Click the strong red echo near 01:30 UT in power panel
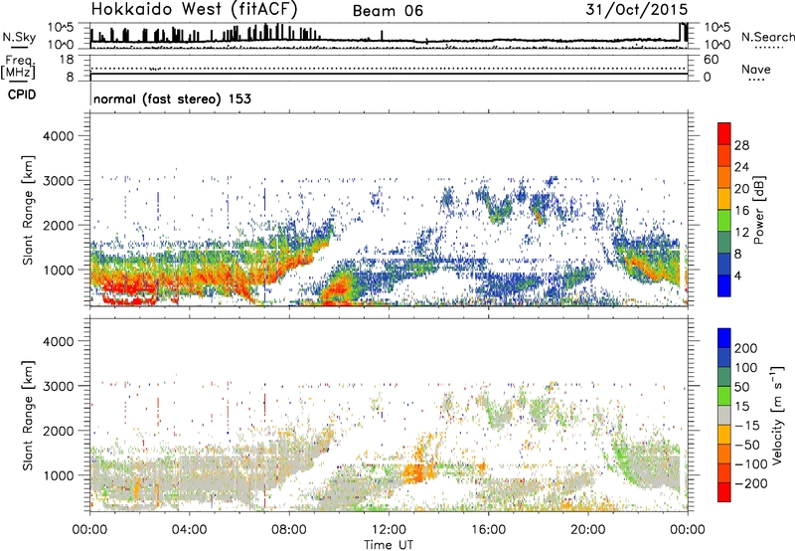Viewport: 795px width, 551px height. [127, 290]
